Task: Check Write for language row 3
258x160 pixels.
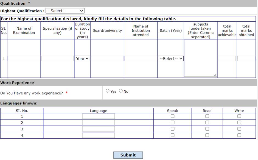Action: tap(239, 129)
